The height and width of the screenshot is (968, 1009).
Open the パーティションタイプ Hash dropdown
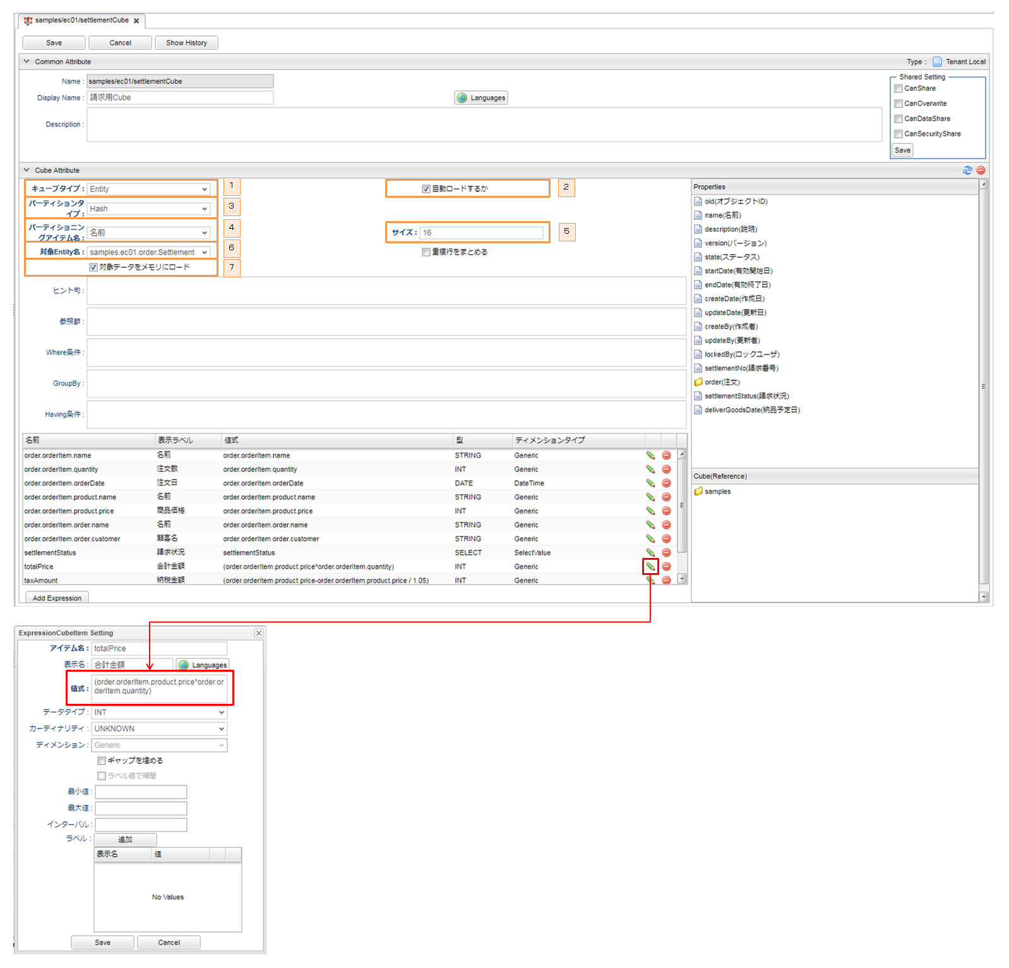pos(149,209)
